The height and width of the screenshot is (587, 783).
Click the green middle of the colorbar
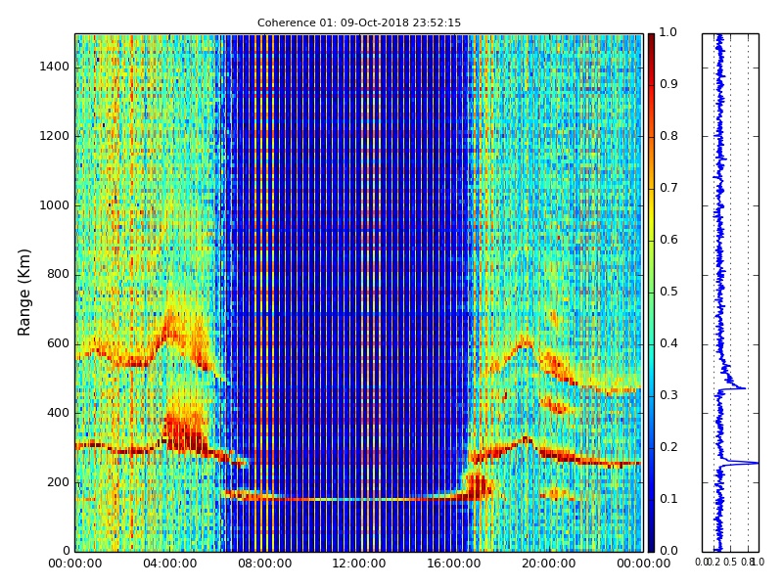pos(651,293)
